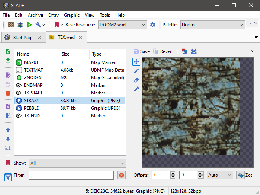Open the Base Resource DOOM2.wad dropdown
The height and width of the screenshot is (195, 260).
(x=122, y=25)
